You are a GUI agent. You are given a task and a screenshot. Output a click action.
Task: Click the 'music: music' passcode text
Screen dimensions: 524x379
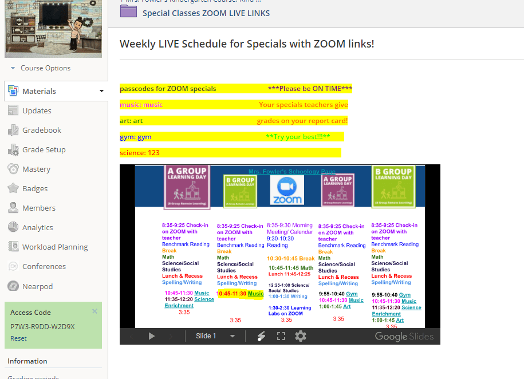click(141, 105)
